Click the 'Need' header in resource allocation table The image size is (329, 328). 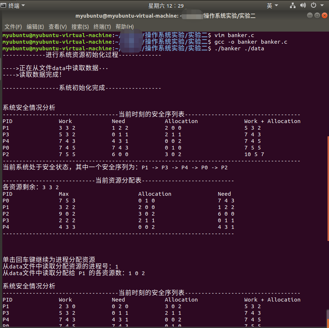coord(224,194)
